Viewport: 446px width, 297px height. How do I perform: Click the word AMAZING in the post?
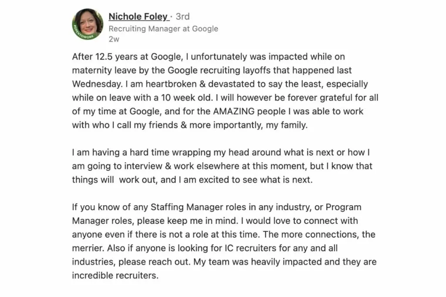[x=233, y=111]
